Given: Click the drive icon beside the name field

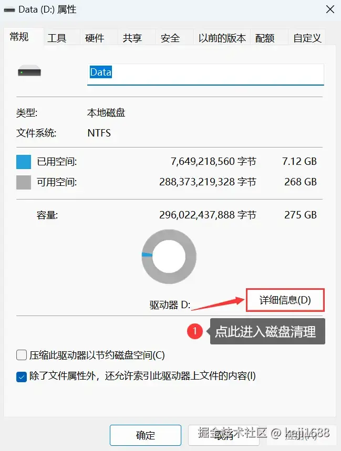Looking at the screenshot, I should pyautogui.click(x=29, y=71).
